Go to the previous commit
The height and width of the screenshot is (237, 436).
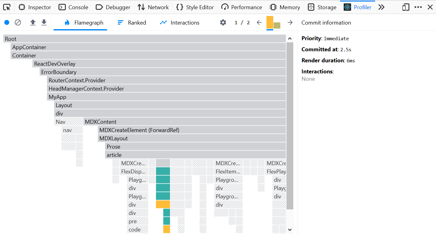[x=259, y=22]
